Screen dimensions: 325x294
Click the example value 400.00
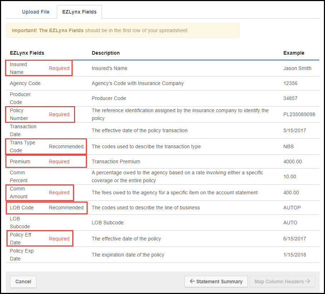(291, 193)
